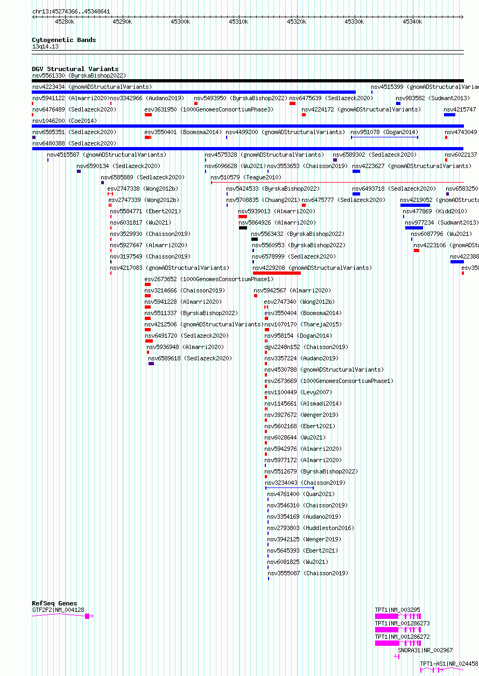The height and width of the screenshot is (676, 479).
Task: Click nsv5493950 ByrskaBishop2022 variant label
Action: click(x=241, y=98)
